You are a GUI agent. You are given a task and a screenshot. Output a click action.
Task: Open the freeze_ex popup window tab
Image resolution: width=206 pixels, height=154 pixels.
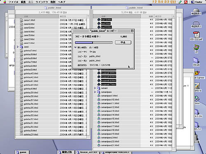click(x=87, y=152)
